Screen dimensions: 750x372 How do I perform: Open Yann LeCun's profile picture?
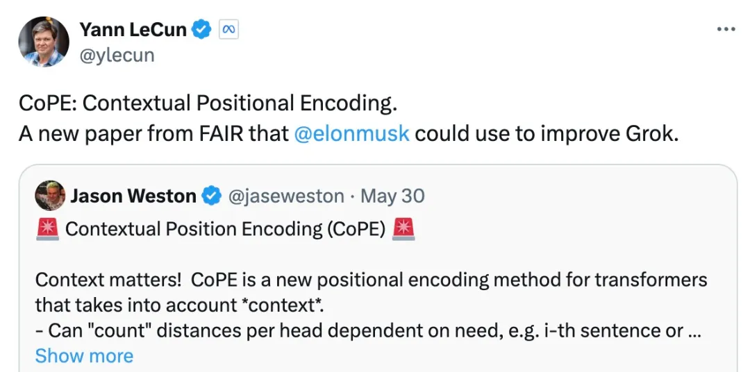pyautogui.click(x=44, y=42)
